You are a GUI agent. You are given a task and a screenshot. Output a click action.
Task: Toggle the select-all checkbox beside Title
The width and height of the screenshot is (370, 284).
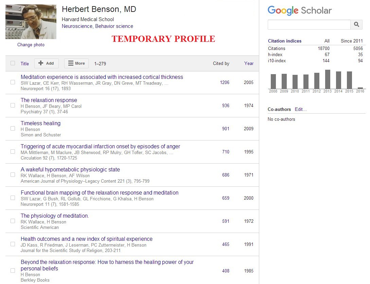coord(13,63)
